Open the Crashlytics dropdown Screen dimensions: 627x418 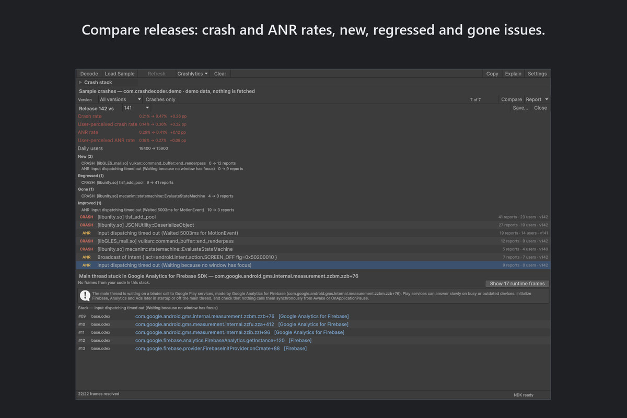click(x=192, y=74)
